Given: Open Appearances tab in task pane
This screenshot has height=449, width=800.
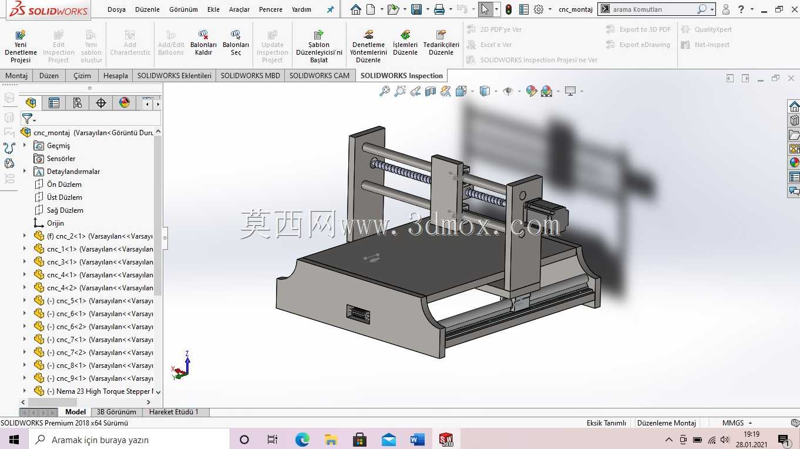Looking at the screenshot, I should coord(794,163).
